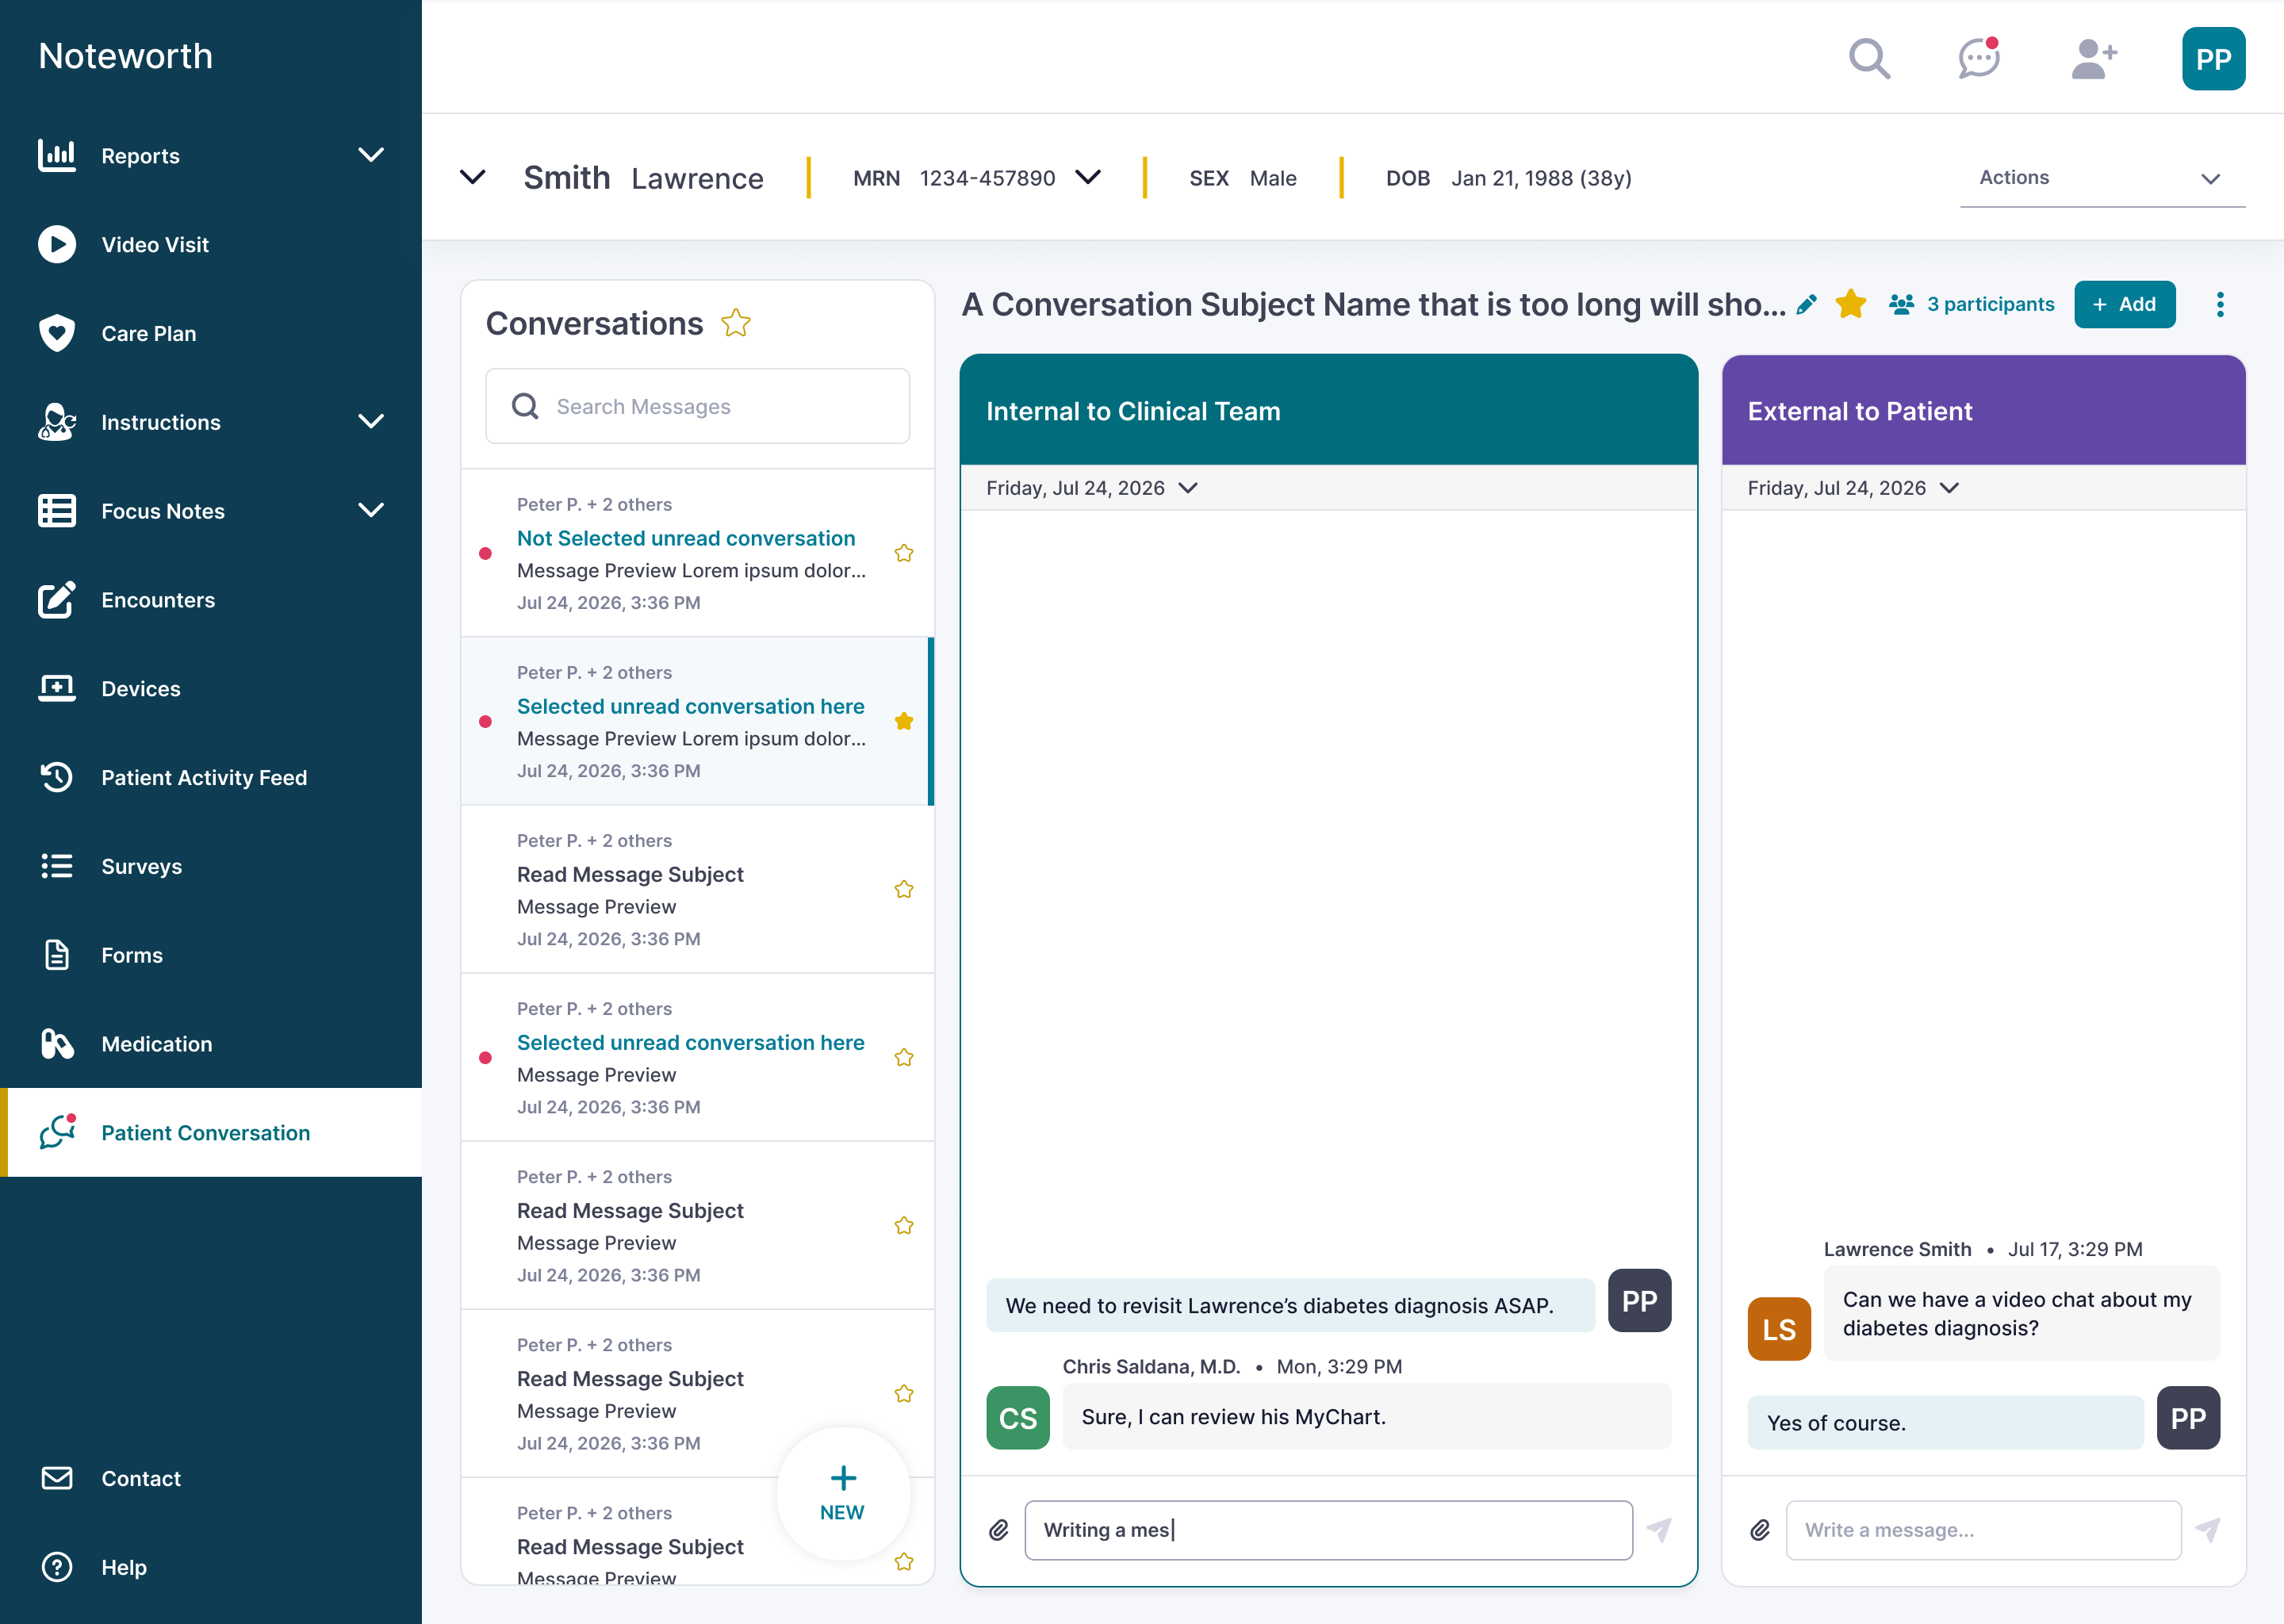Focus the Write a message field
Viewport: 2284px width, 1624px height.
1983,1529
